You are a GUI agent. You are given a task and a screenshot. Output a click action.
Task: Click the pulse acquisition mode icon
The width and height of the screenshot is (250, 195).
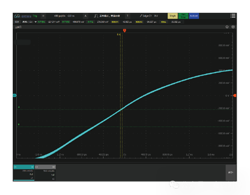pos(96,16)
